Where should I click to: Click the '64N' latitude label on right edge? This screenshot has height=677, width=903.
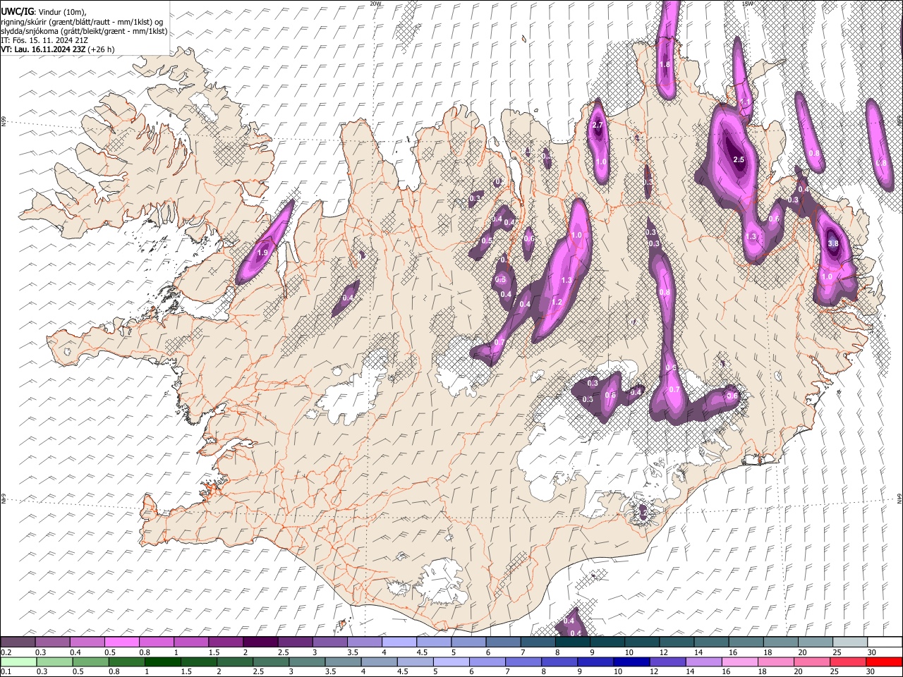click(899, 498)
